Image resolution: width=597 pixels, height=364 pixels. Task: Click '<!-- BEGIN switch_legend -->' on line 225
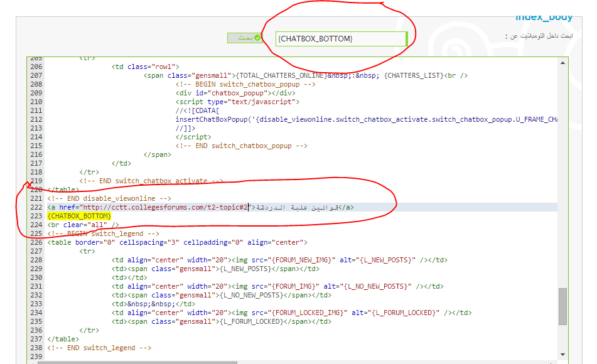pos(103,234)
